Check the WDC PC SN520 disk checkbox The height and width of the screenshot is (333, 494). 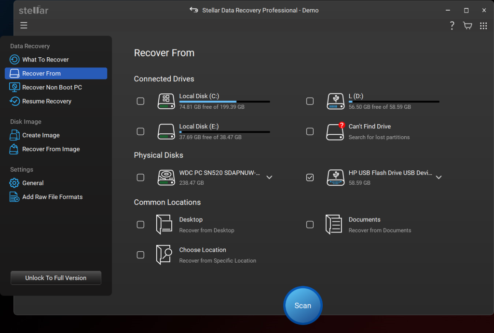140,178
